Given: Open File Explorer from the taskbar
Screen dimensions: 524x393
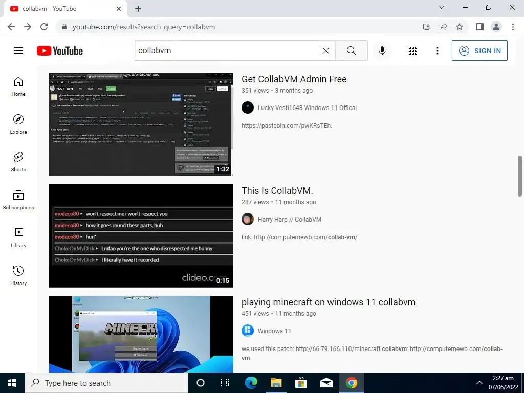Looking at the screenshot, I should coord(276,383).
